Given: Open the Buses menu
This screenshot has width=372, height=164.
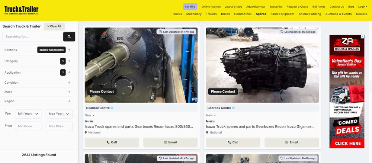Looking at the screenshot, I should [225, 14].
